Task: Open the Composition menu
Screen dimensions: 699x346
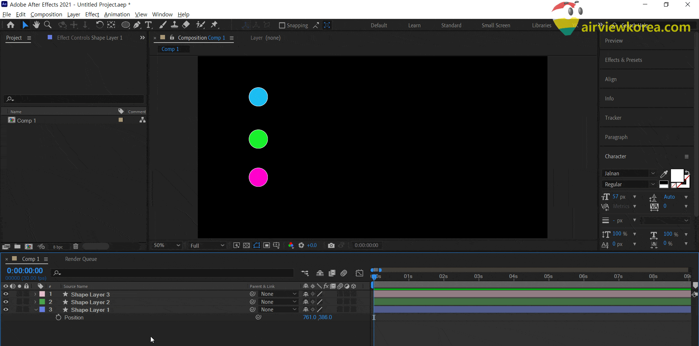Action: pyautogui.click(x=46, y=15)
